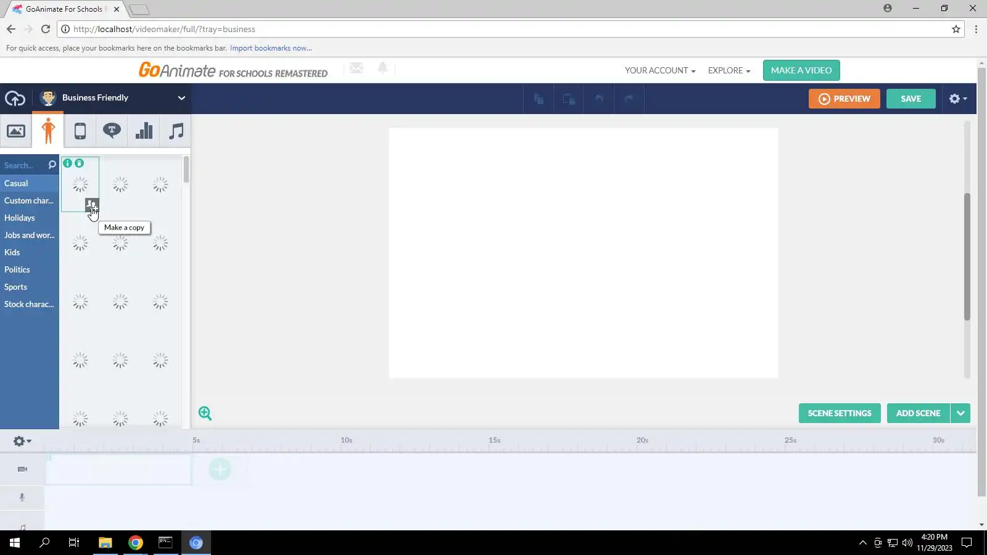The width and height of the screenshot is (987, 555).
Task: Bookmark this page with the star
Action: click(x=956, y=29)
